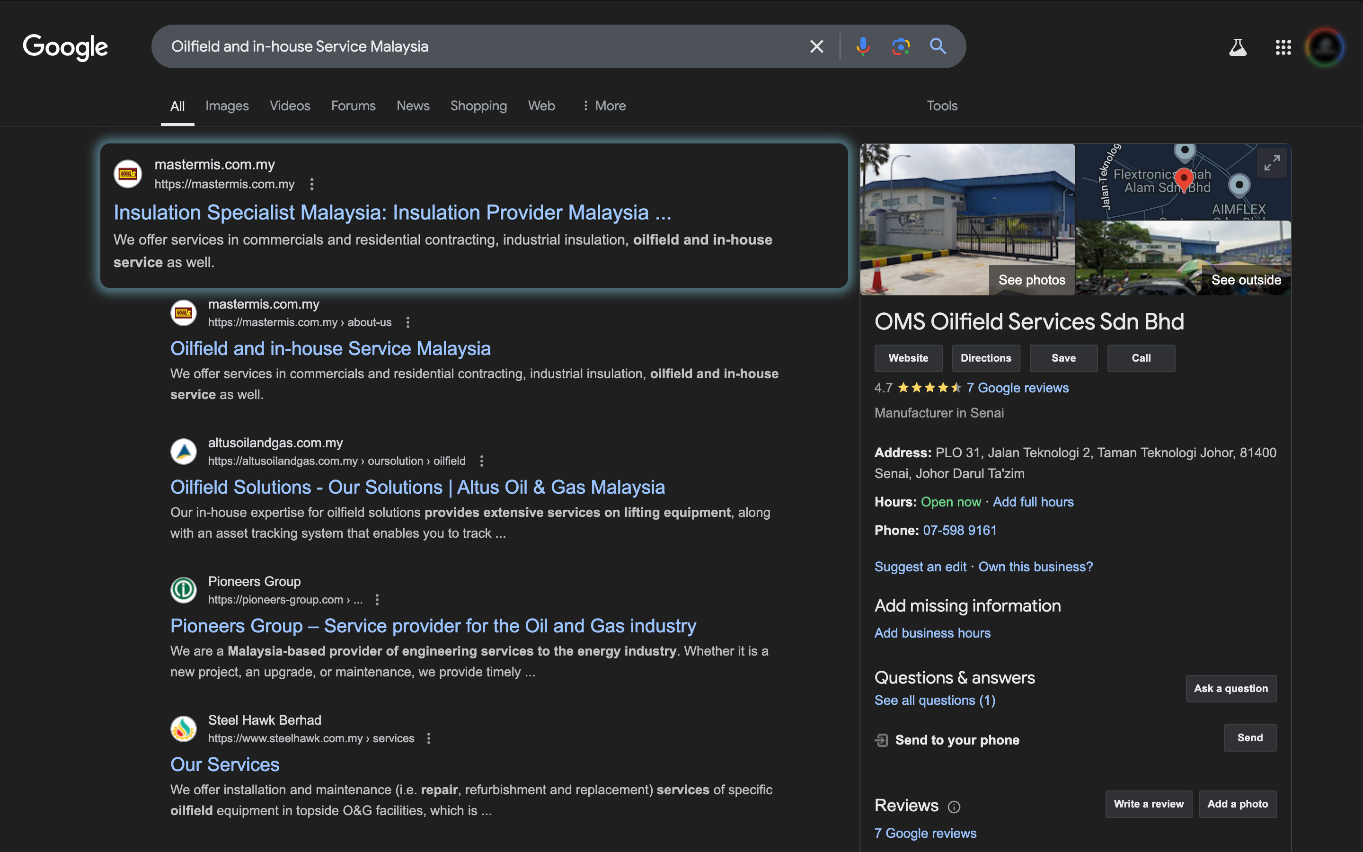1363x852 pixels.
Task: Open the Oilfield Solutions Altus link
Action: tap(417, 487)
